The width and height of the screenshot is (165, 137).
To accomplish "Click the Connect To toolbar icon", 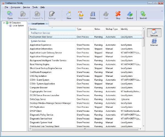I will (x=38, y=15).
